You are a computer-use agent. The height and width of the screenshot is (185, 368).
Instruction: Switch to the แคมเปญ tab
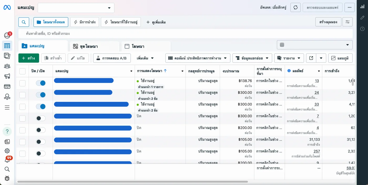pyautogui.click(x=43, y=46)
